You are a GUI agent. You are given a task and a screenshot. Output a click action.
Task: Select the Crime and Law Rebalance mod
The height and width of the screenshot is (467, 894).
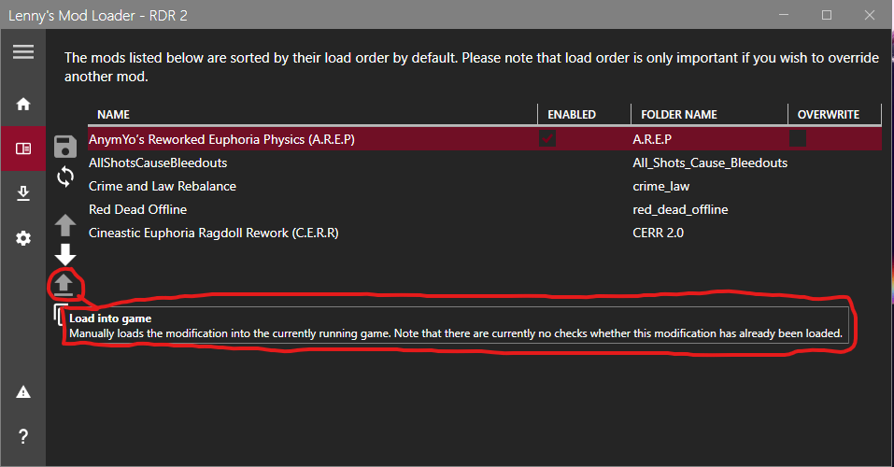(163, 186)
